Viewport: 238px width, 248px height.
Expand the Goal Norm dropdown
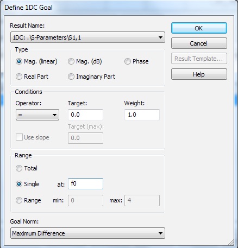click(87, 233)
